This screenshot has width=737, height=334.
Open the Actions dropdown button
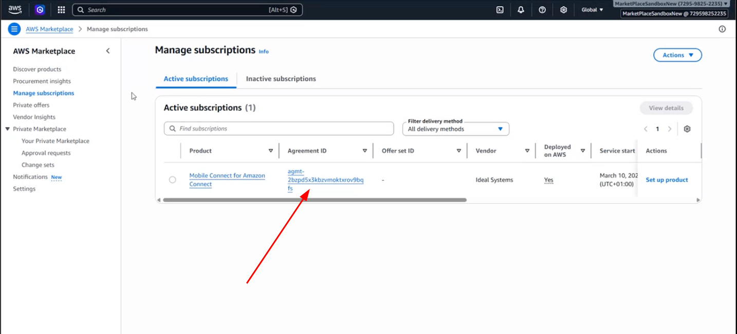(677, 55)
